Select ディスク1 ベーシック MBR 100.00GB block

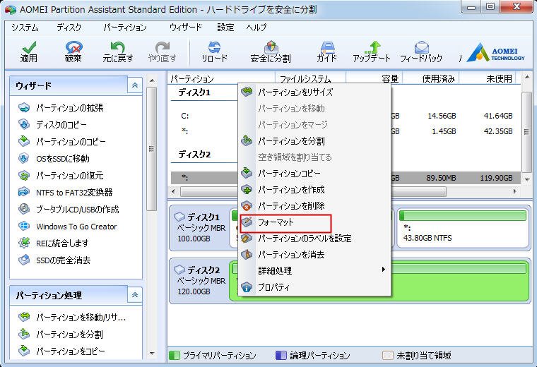click(201, 228)
